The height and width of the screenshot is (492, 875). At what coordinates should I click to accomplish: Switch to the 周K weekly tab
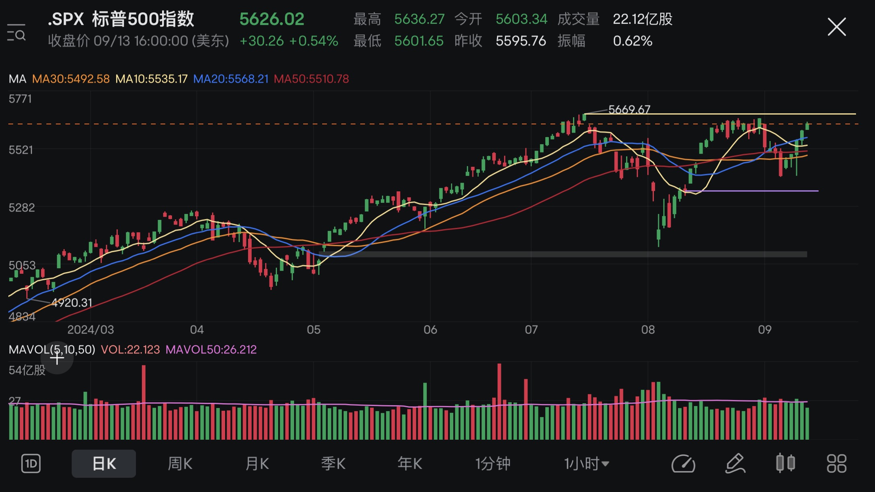click(180, 464)
